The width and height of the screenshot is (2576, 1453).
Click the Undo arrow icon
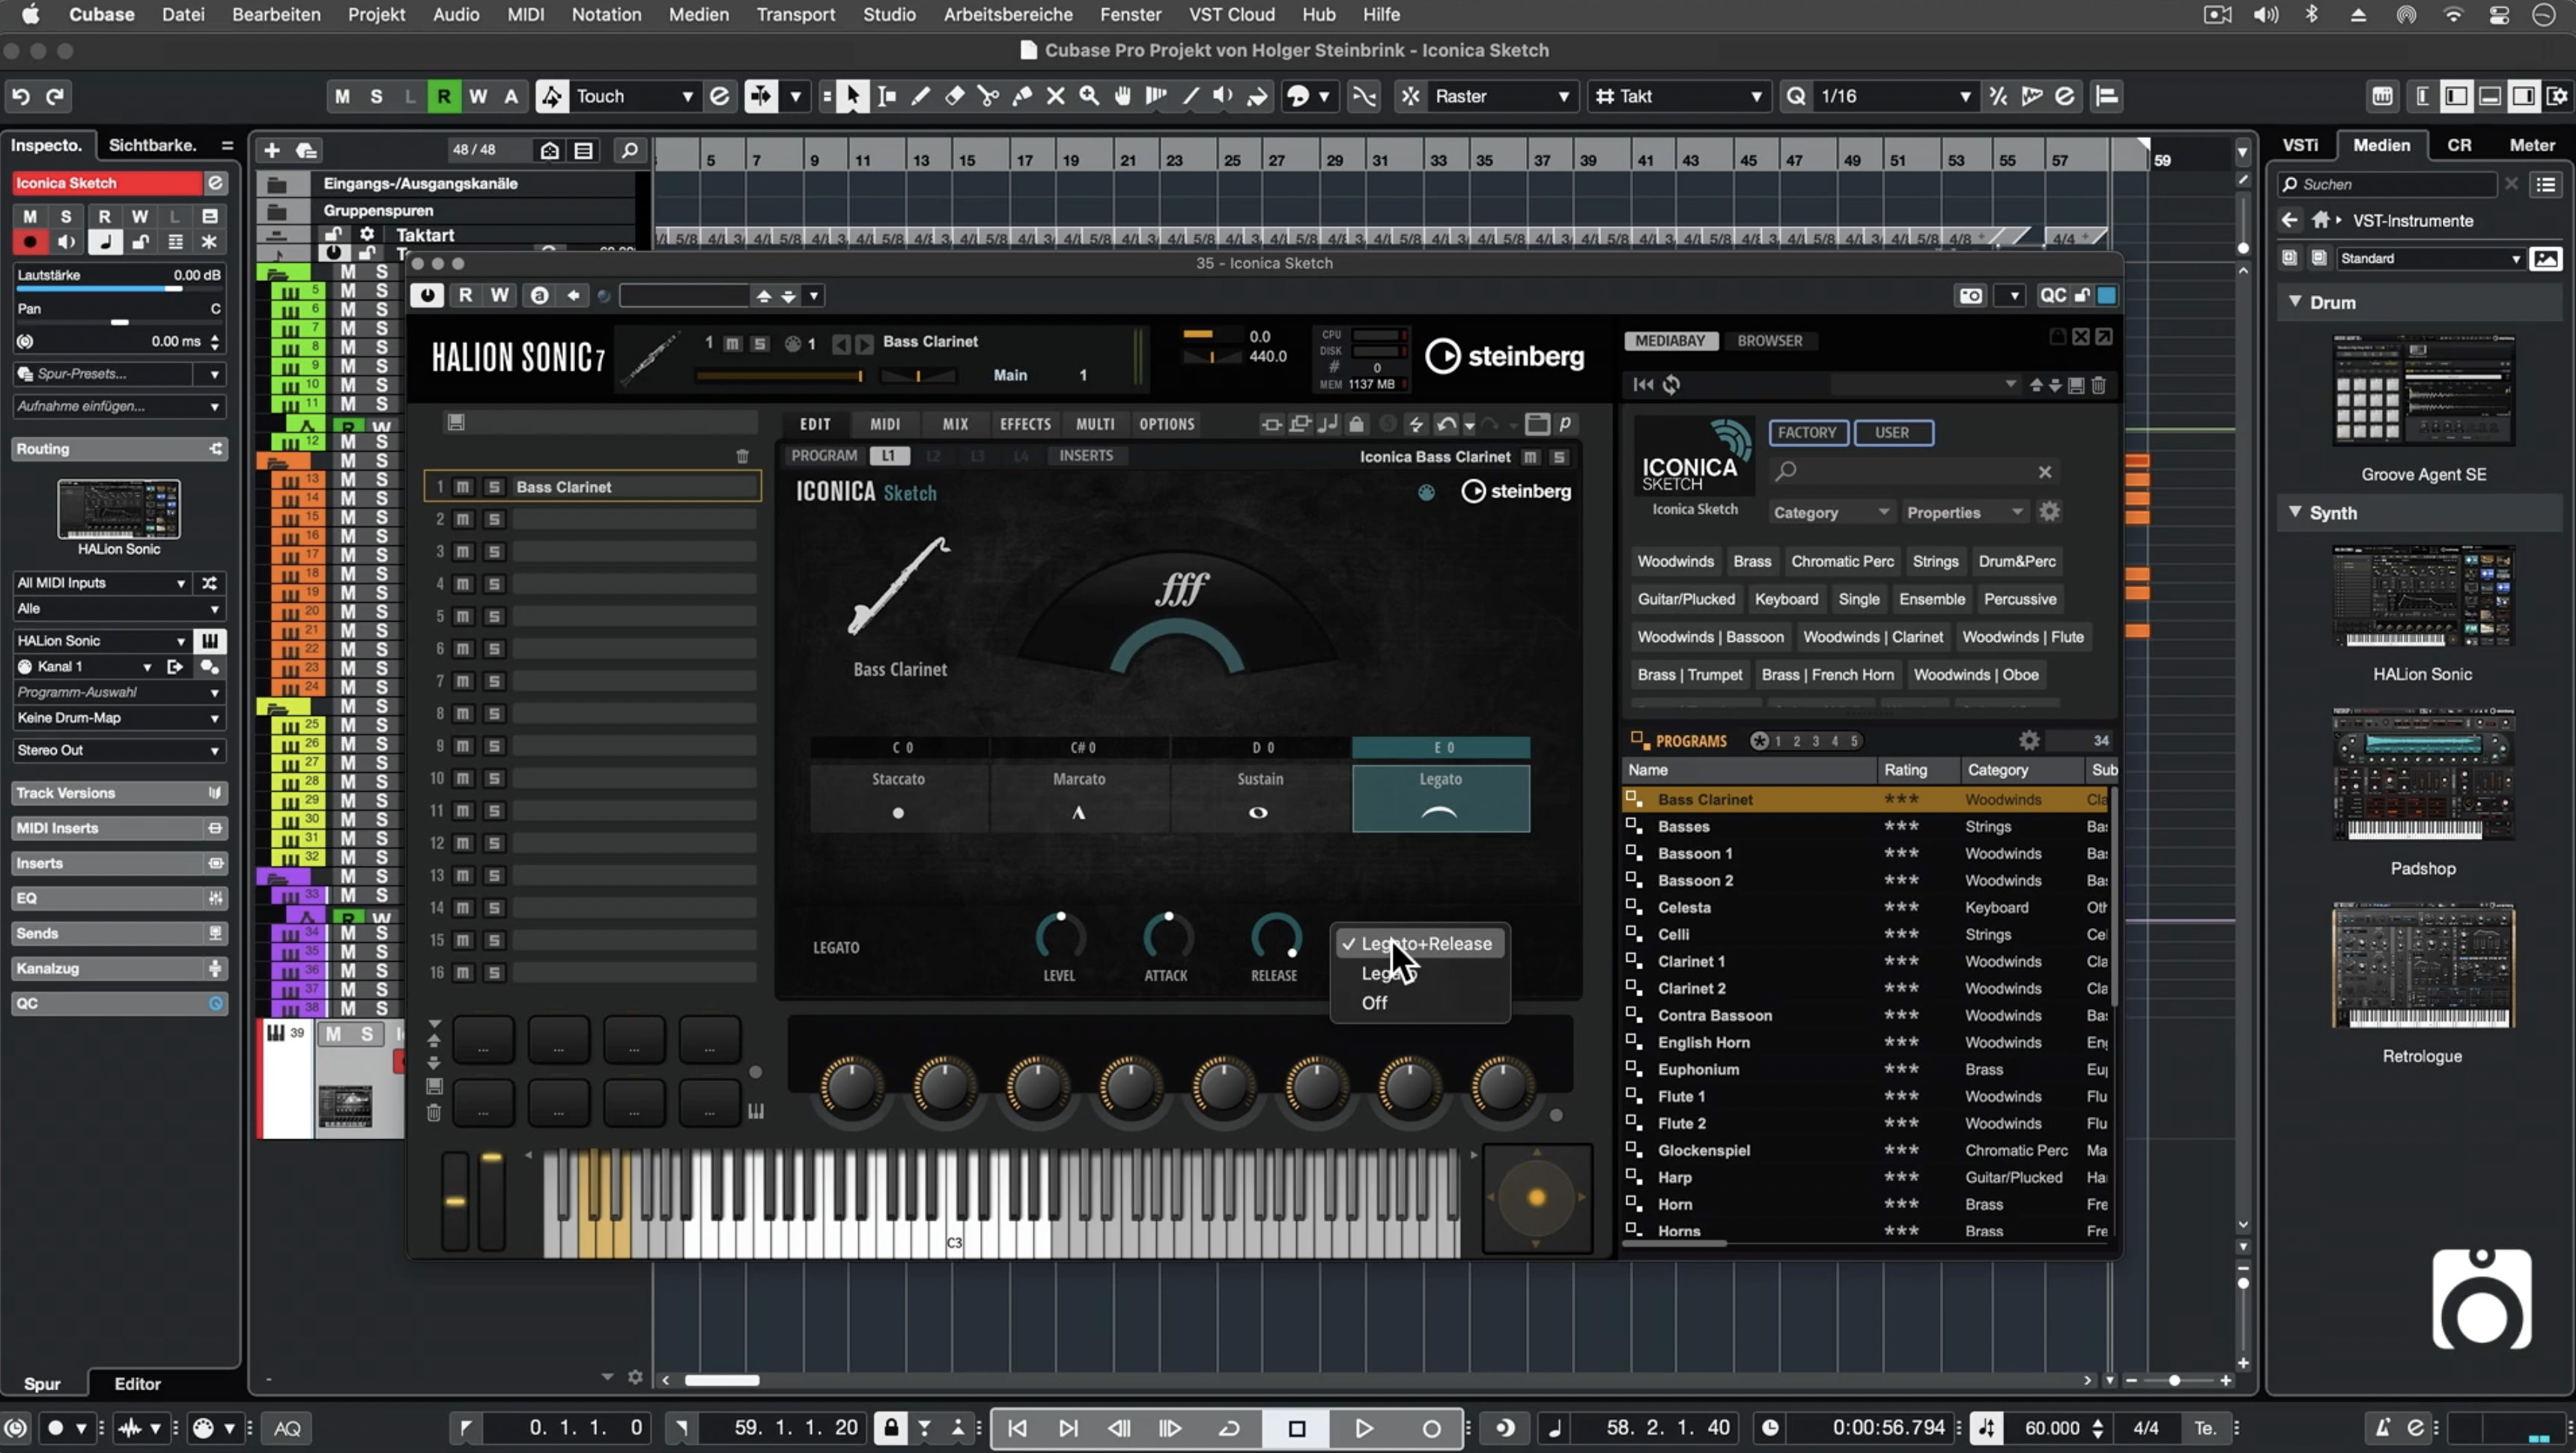[21, 96]
